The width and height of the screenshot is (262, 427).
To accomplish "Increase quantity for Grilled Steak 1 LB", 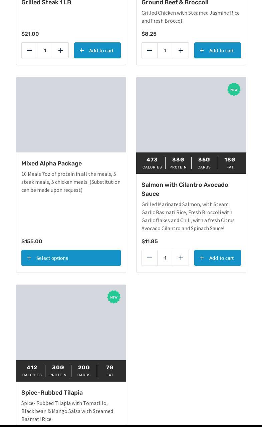I will pyautogui.click(x=61, y=50).
